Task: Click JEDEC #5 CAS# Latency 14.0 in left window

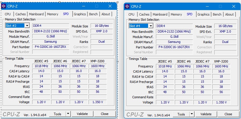Action: (41, 71)
